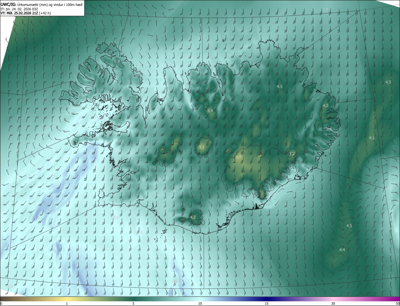The image size is (400, 306).
Task: Select the 5.8 value label
Action: [x=117, y=61]
